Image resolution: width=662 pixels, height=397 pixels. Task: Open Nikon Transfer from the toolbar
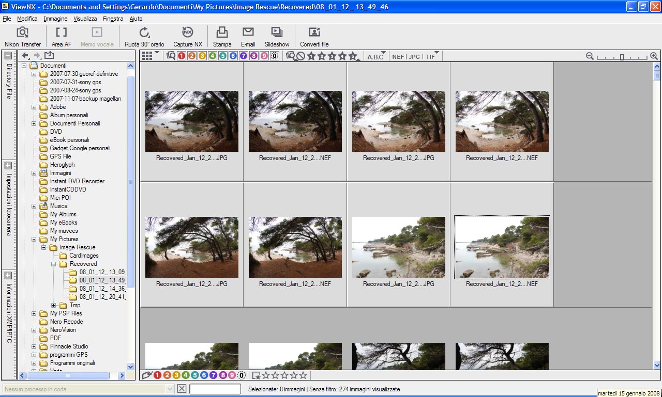tap(22, 33)
